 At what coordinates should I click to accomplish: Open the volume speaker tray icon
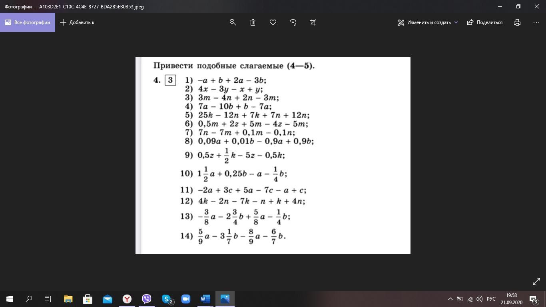point(479,299)
